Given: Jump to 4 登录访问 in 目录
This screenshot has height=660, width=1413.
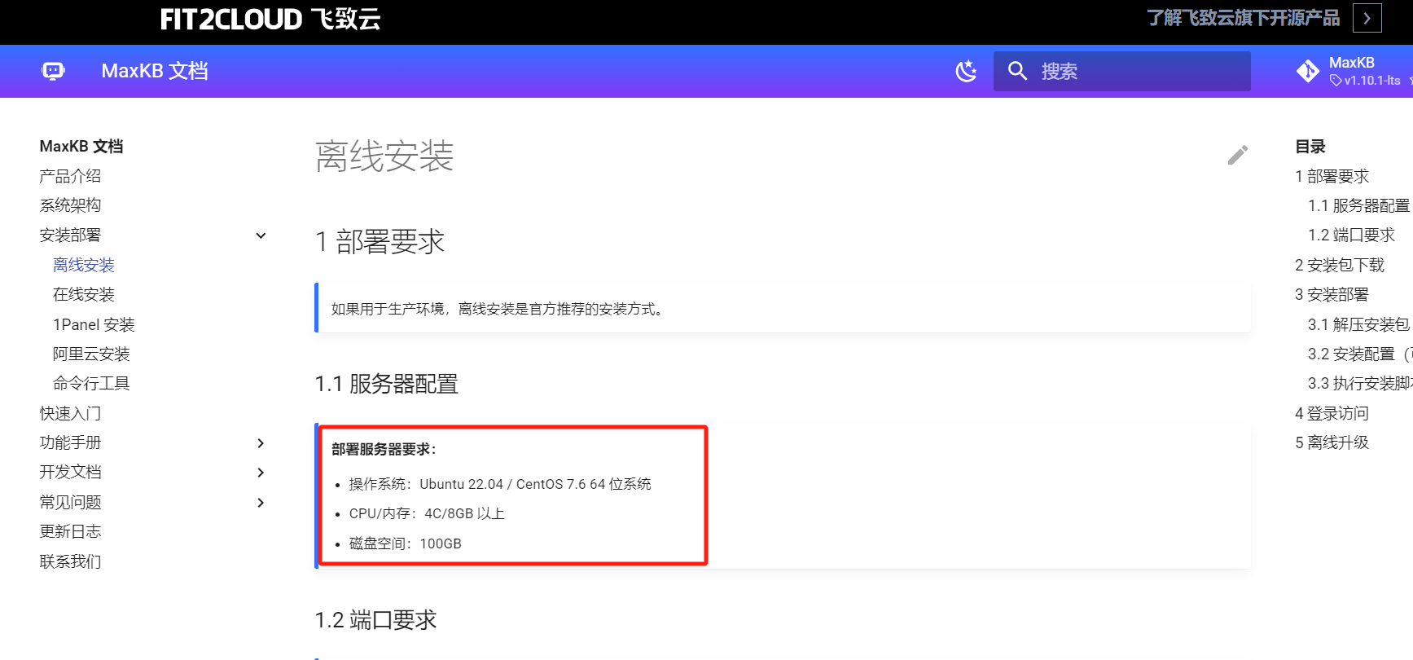Looking at the screenshot, I should [1332, 413].
